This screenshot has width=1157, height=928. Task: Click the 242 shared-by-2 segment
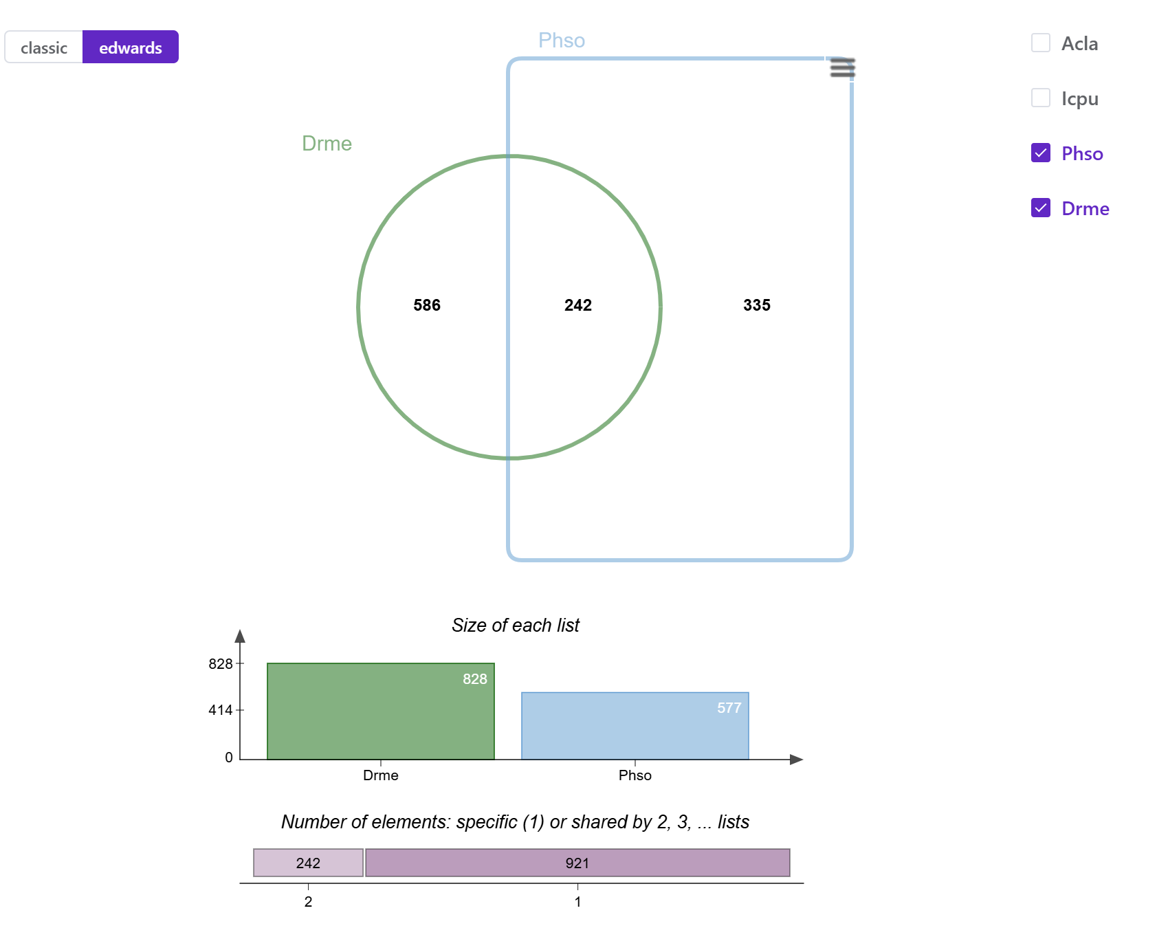pos(308,863)
